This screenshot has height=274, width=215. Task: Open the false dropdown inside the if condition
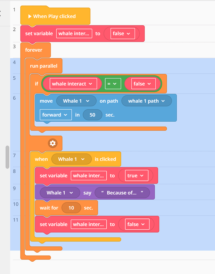(x=142, y=84)
